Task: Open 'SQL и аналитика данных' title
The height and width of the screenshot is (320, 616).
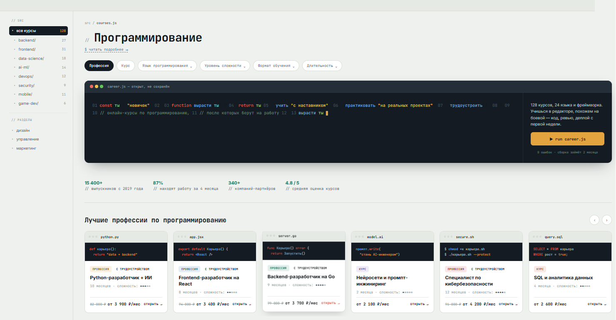Action: [564, 278]
